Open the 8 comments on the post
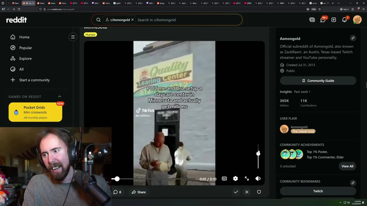Image resolution: width=367 pixels, height=206 pixels. 117,192
